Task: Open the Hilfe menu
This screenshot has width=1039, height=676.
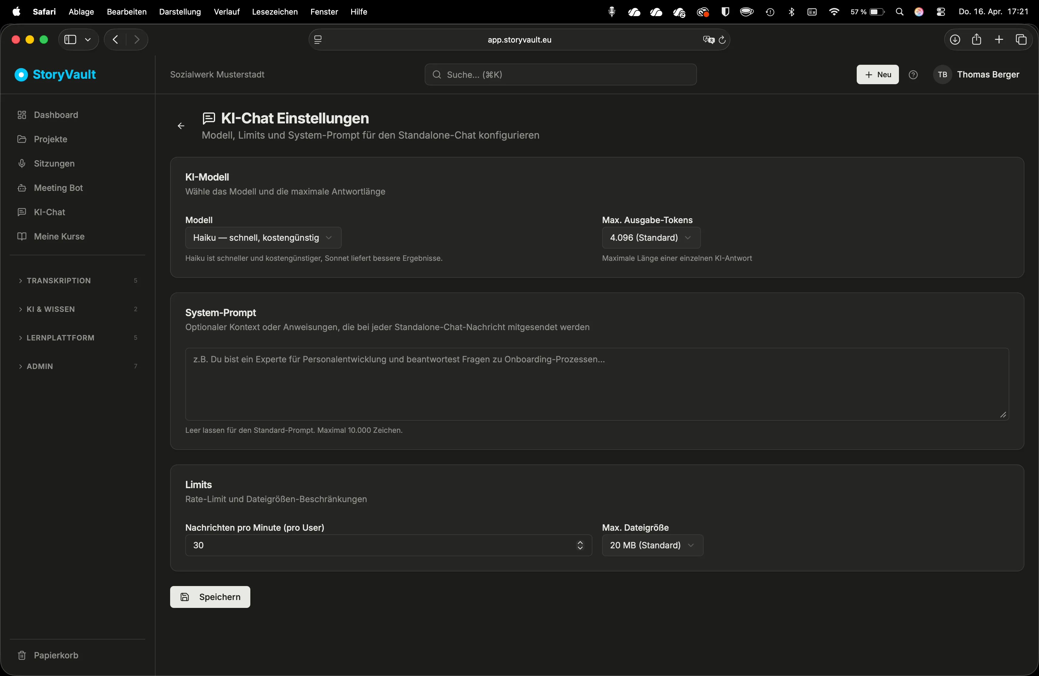Action: (x=358, y=12)
